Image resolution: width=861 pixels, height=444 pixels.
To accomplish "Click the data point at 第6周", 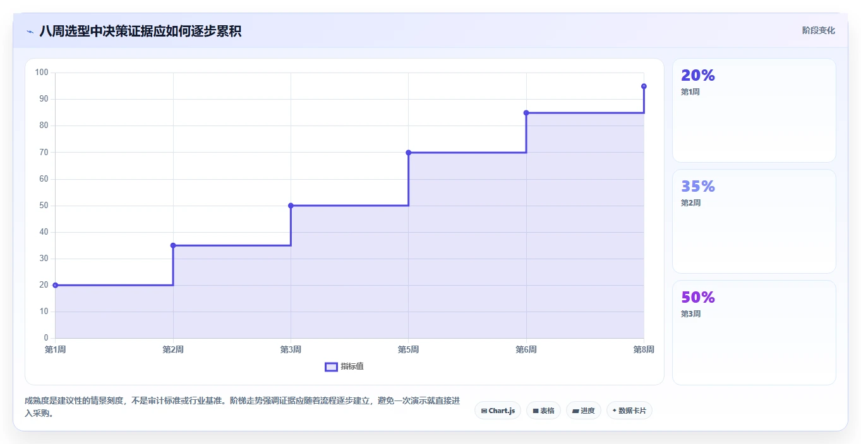I will point(526,113).
